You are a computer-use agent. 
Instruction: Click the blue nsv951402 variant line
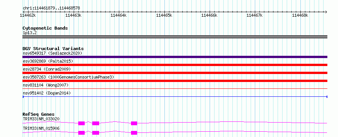175,97
